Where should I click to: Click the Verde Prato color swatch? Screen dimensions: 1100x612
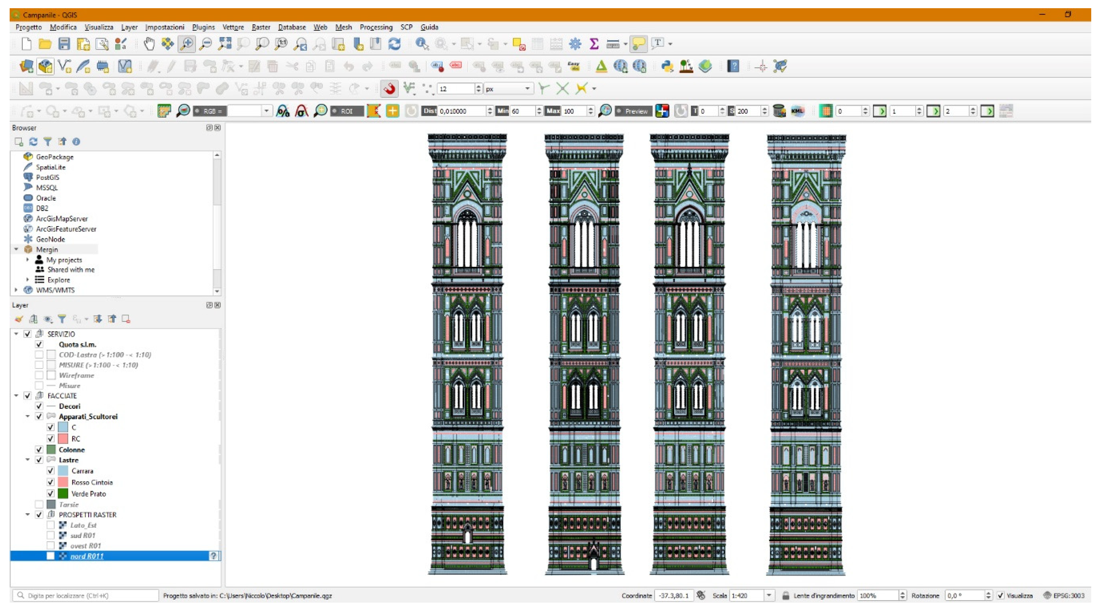63,493
